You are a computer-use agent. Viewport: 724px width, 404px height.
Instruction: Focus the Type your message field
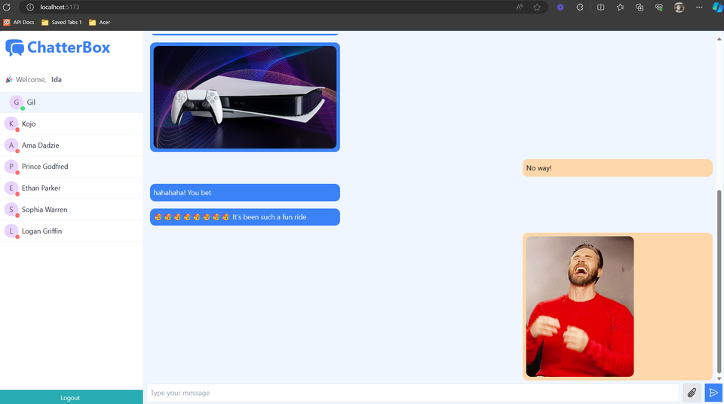[x=413, y=393]
